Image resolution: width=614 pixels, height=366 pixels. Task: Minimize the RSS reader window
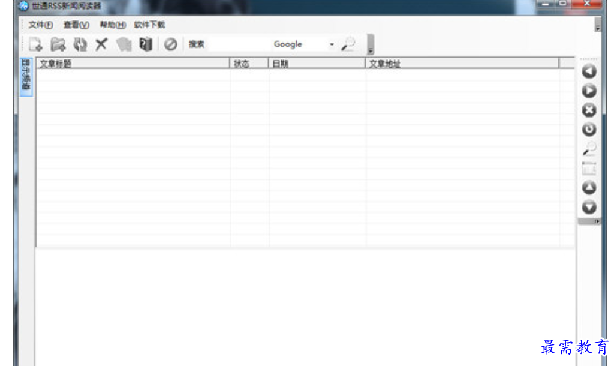(546, 4)
